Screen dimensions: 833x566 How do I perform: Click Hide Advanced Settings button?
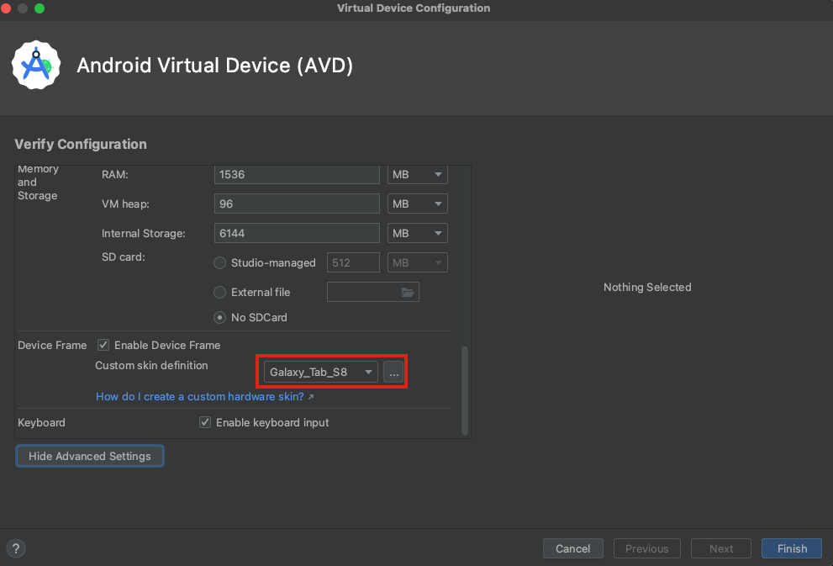[x=90, y=456]
